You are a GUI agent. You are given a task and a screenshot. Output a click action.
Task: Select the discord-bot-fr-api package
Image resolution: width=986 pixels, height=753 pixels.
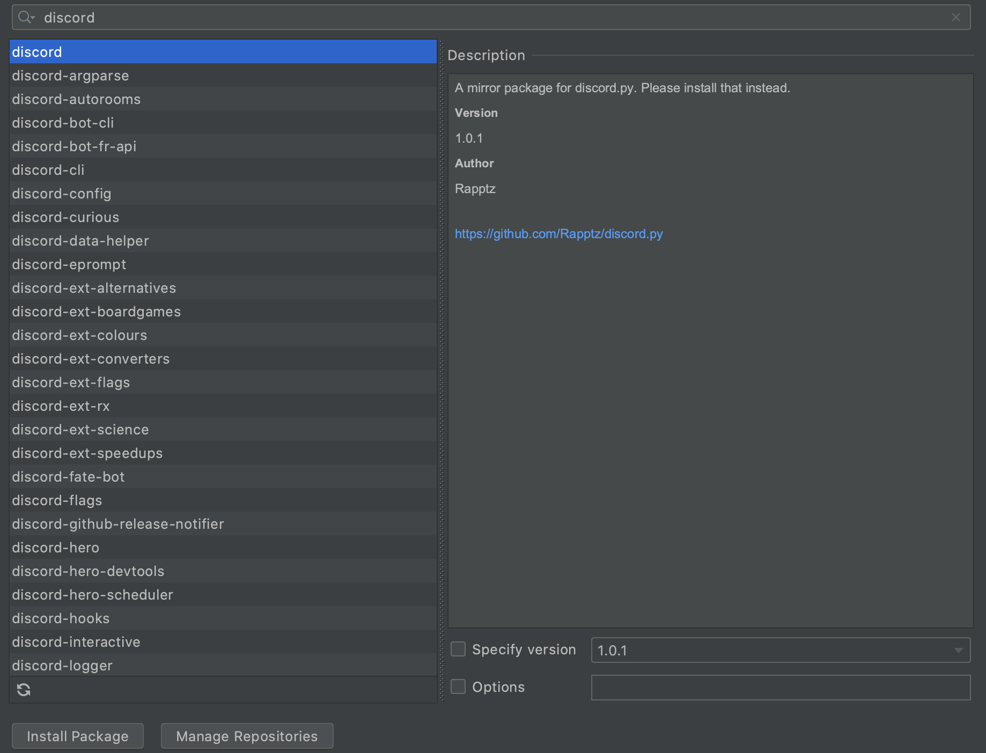point(223,146)
